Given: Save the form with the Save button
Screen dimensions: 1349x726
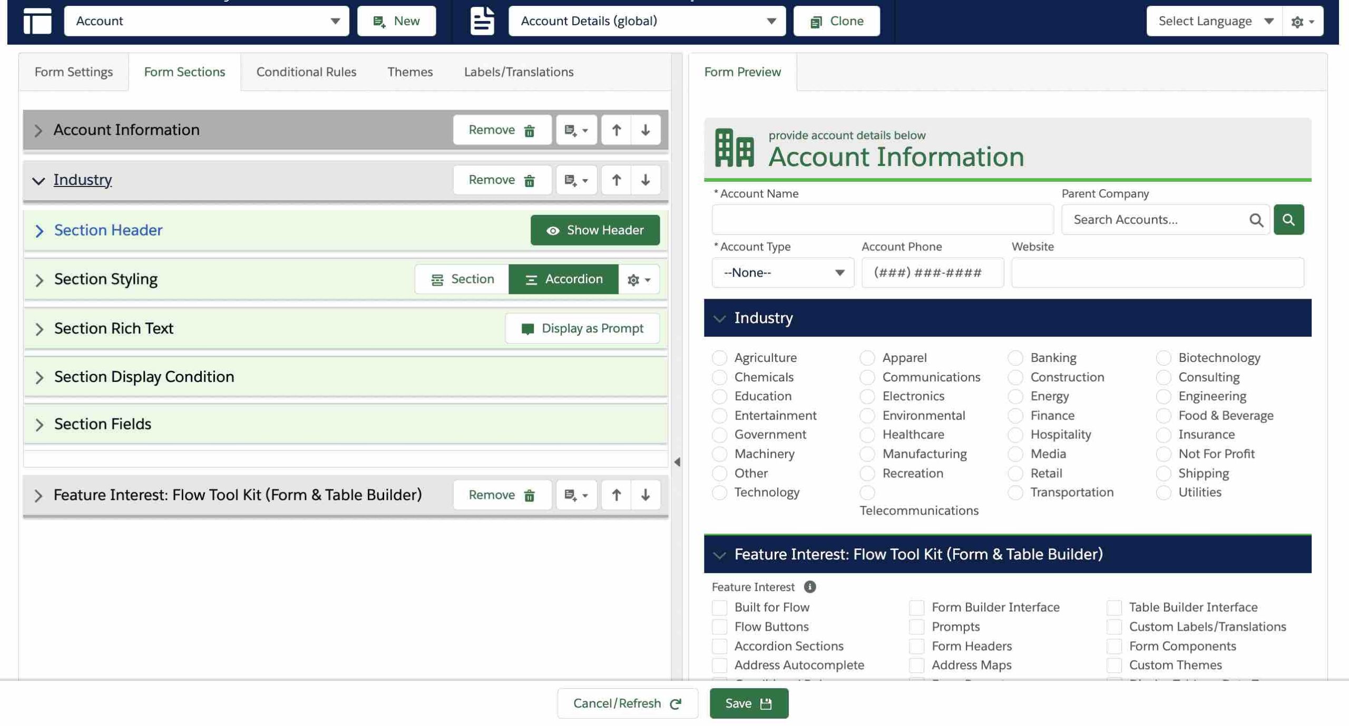Looking at the screenshot, I should [748, 703].
